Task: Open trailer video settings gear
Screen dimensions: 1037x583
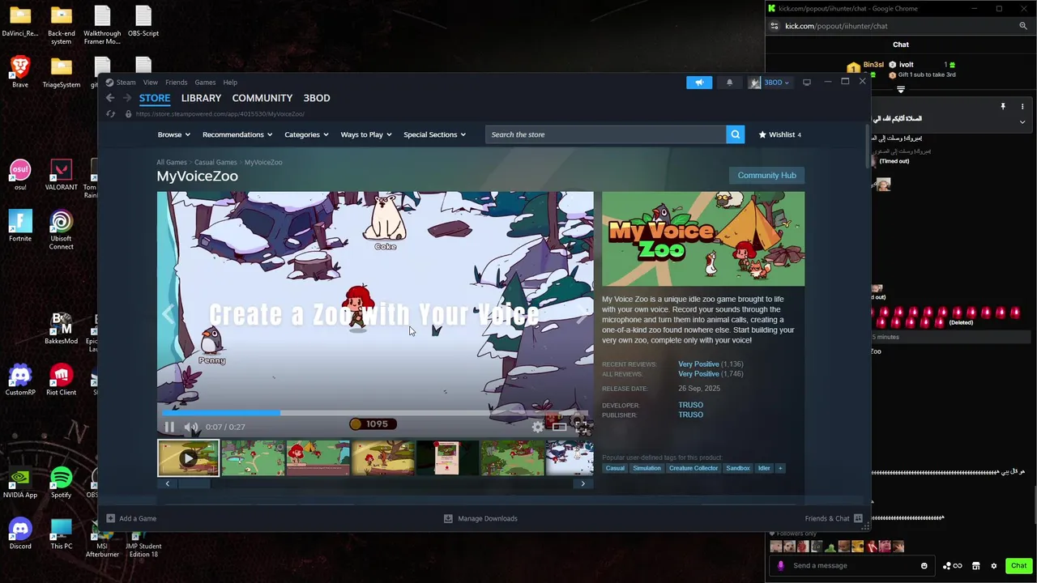Action: coord(538,427)
